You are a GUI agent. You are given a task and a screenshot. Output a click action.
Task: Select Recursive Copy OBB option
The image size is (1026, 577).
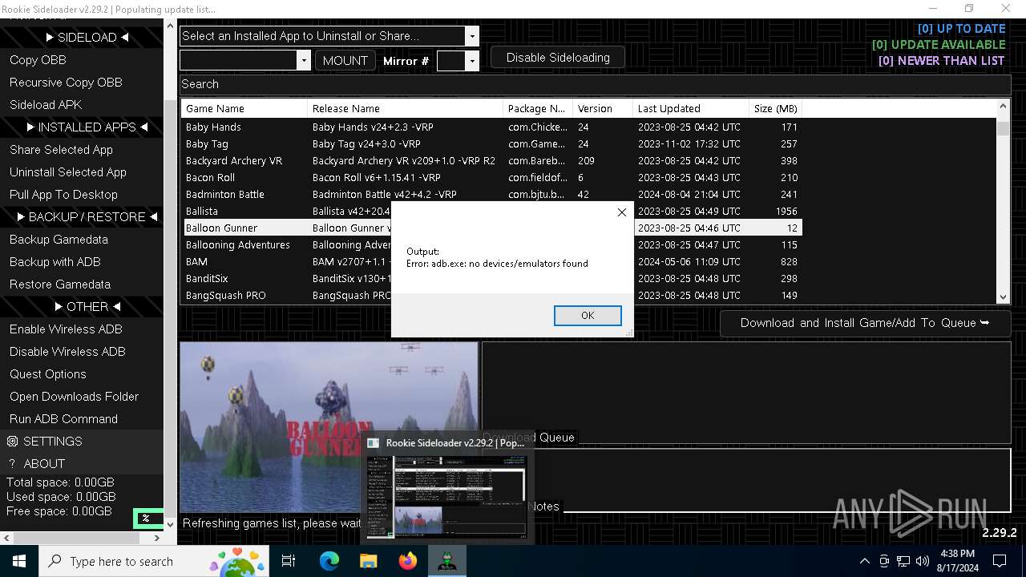tap(66, 83)
